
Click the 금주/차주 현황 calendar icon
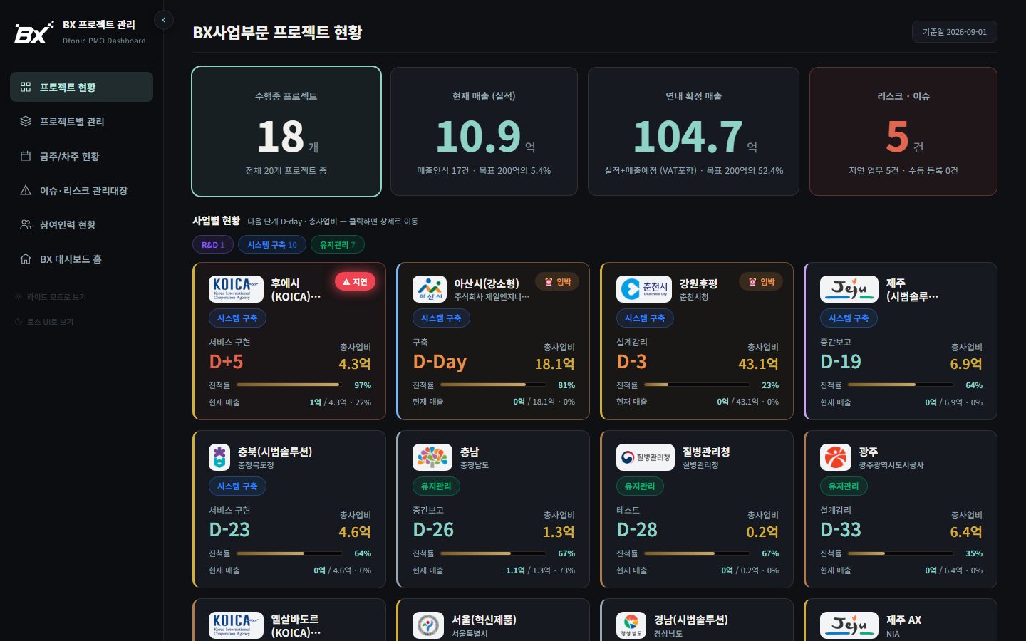click(x=26, y=156)
